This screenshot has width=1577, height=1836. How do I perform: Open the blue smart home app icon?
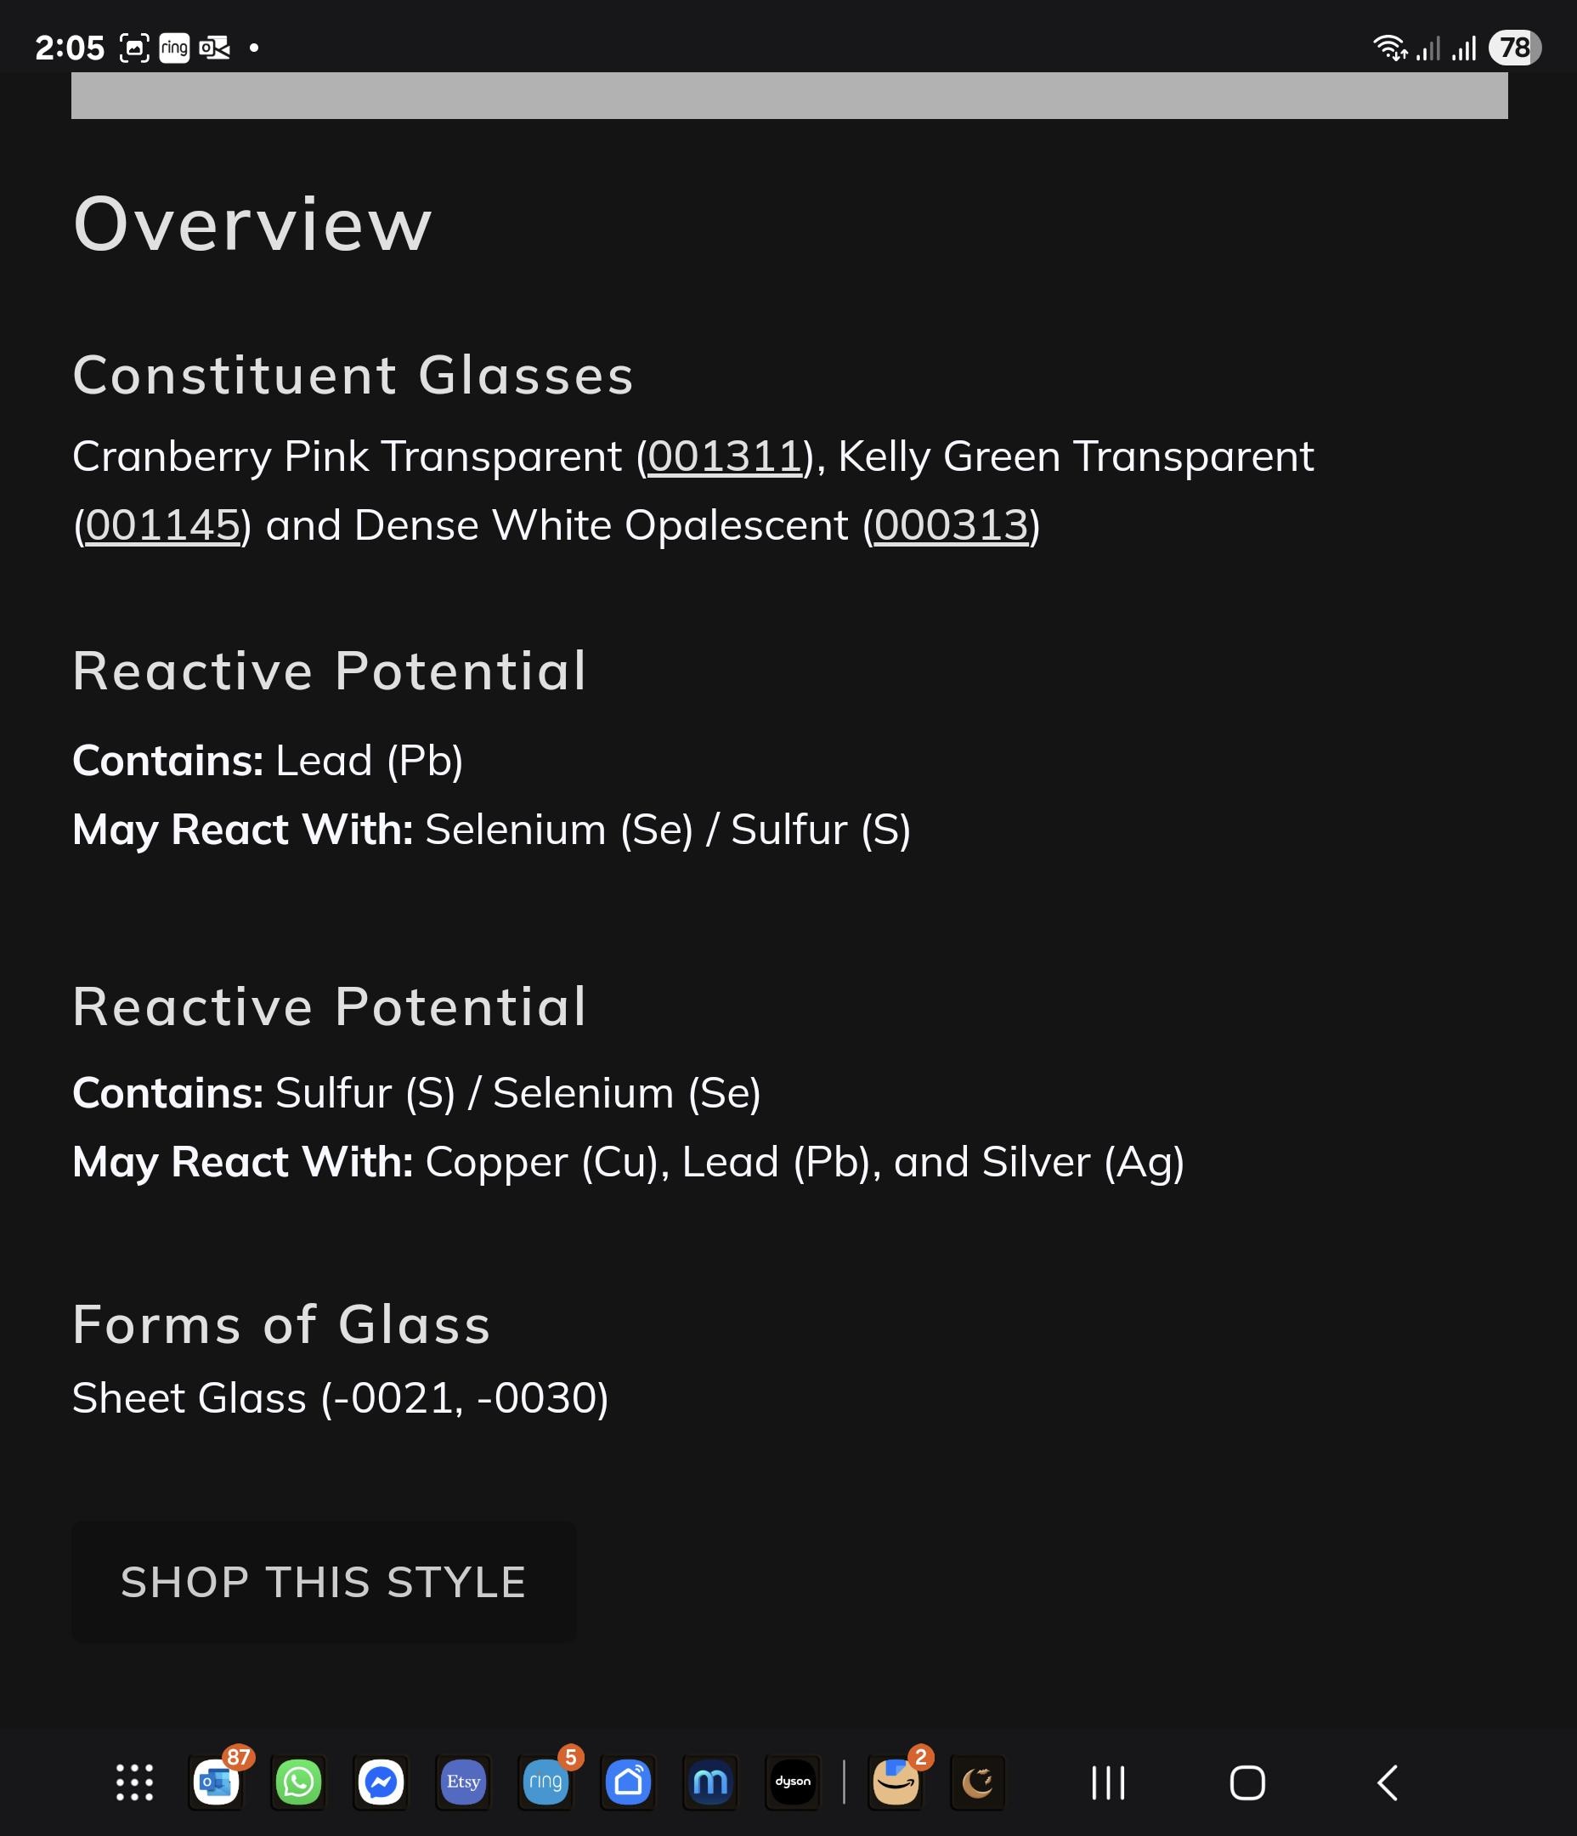628,1782
